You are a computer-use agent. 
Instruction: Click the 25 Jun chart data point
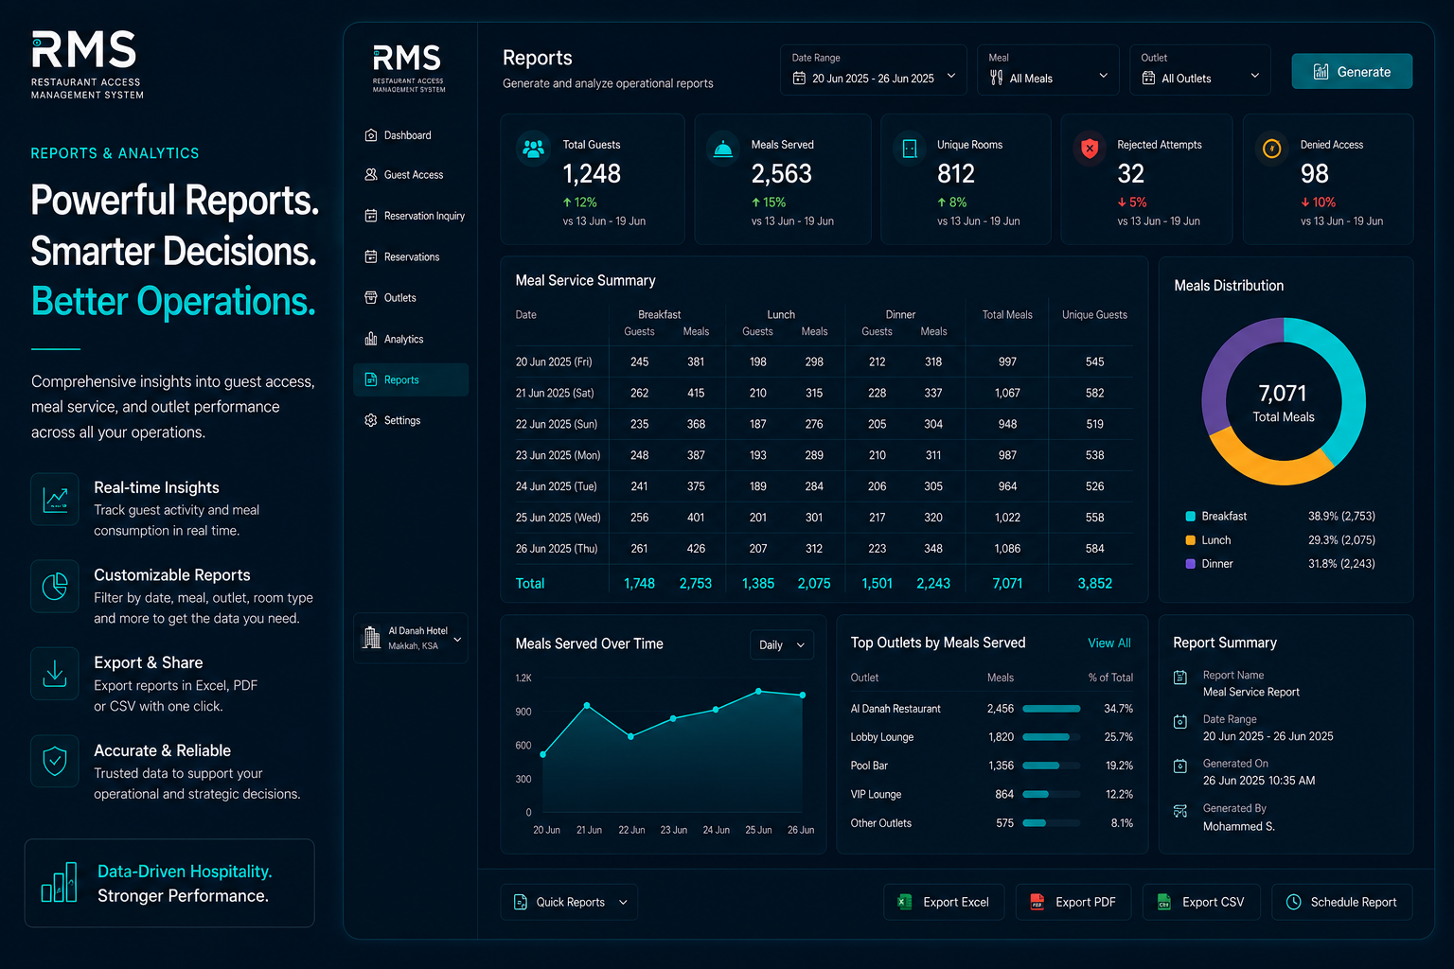click(758, 692)
